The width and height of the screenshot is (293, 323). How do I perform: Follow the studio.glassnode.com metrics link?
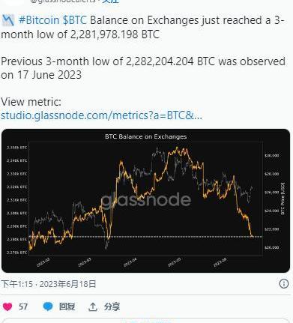(x=101, y=115)
